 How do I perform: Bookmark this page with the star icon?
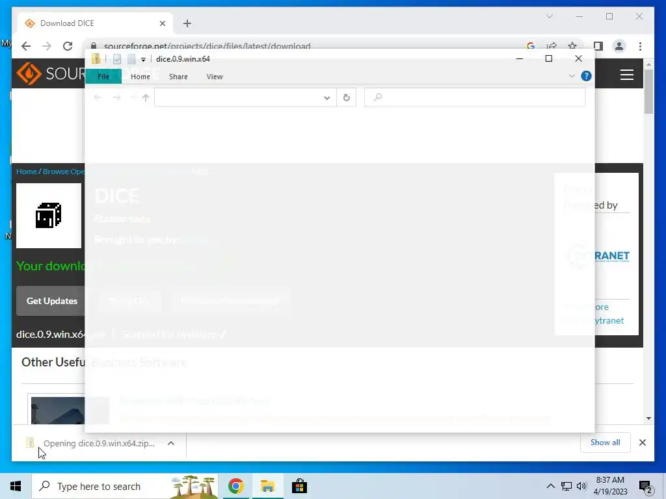click(572, 46)
